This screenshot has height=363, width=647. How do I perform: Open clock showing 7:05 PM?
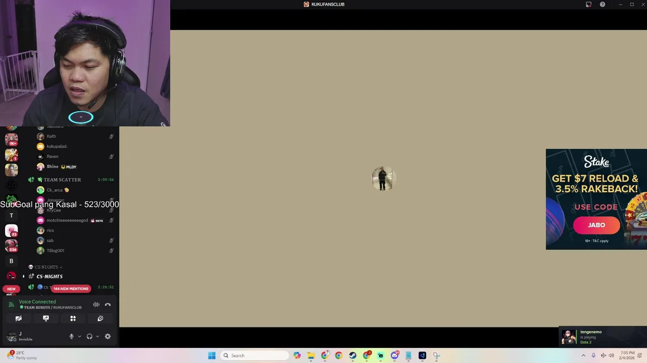tap(628, 355)
